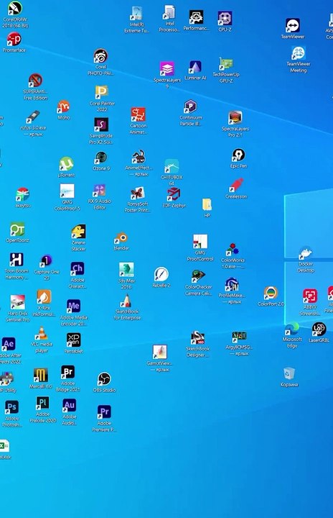Select SUPERAntiSpyware Free Edition icon
The image size is (333, 518).
coord(35,81)
